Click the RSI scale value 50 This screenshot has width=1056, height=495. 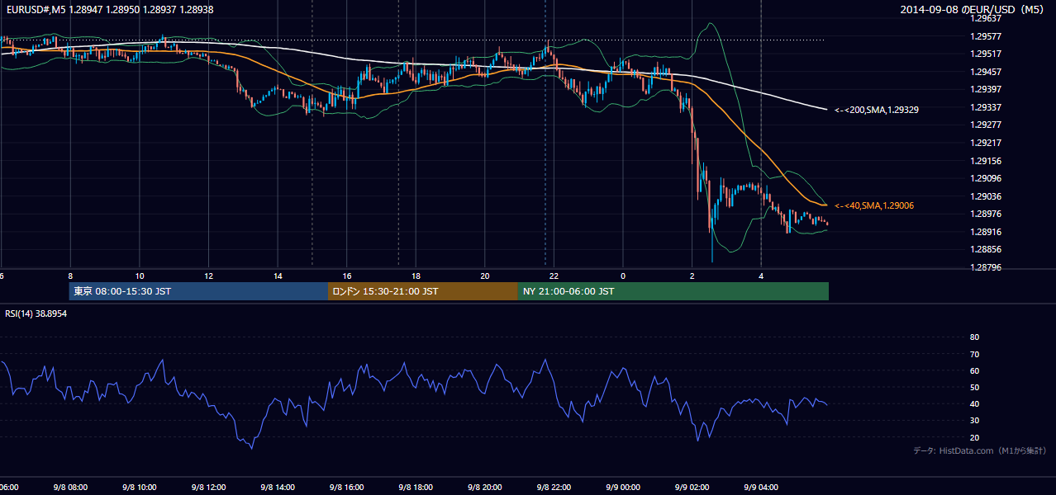(x=974, y=387)
